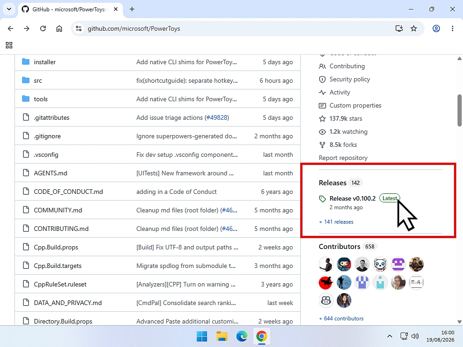Viewport: 463px width, 347px height.
Task: Open the .gitignore file
Action: pos(47,136)
